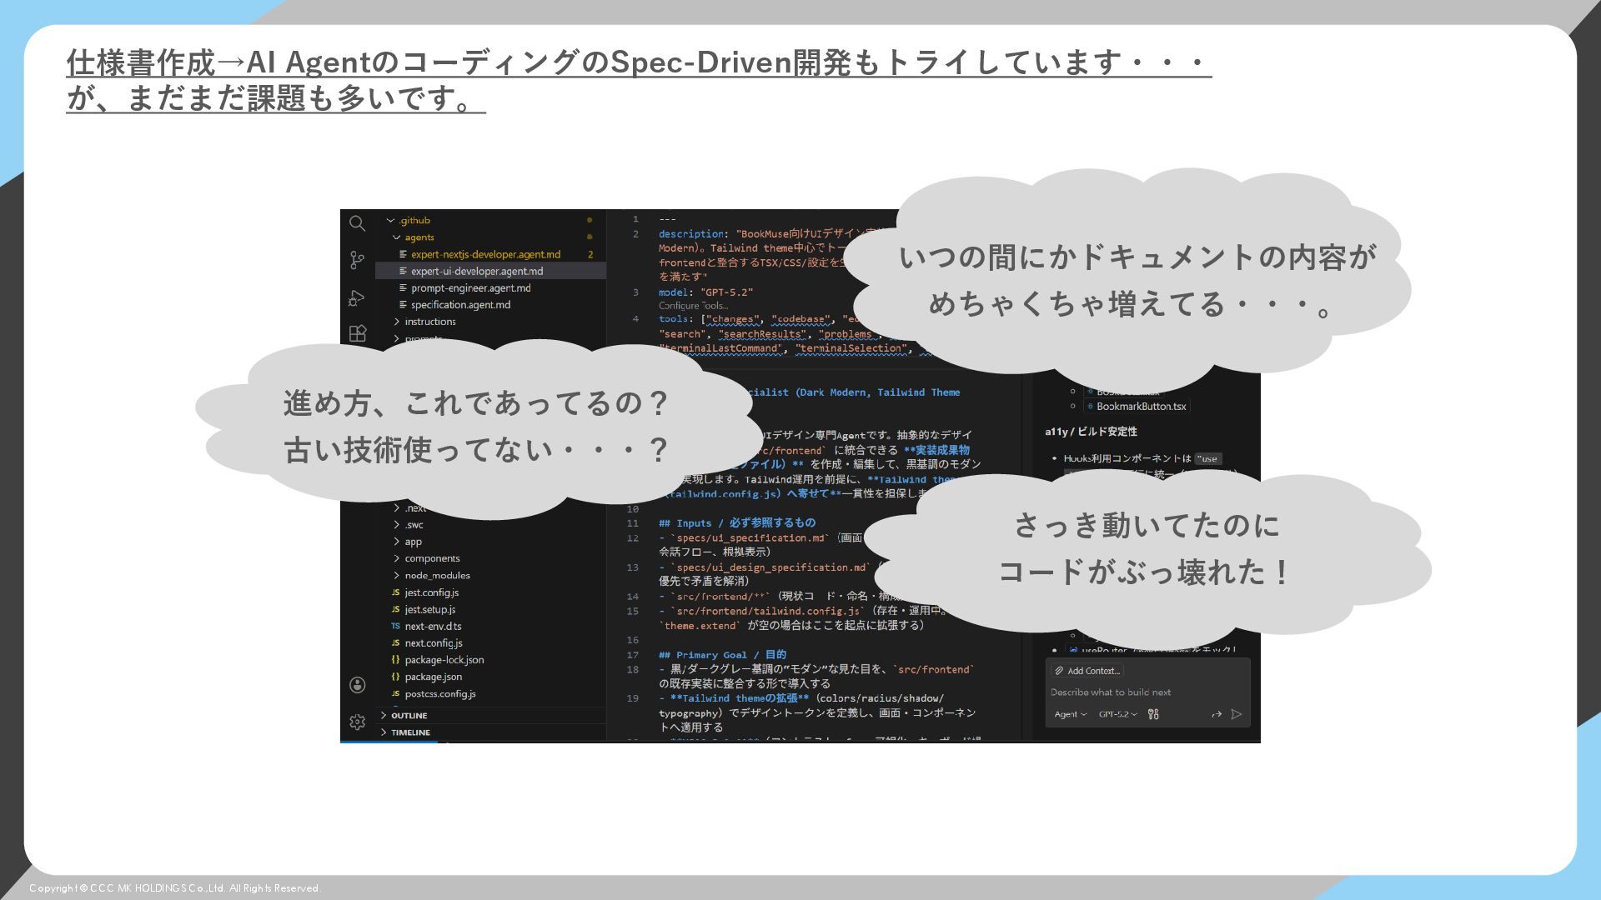The width and height of the screenshot is (1601, 900).
Task: Click the send arrow in chat input
Action: pos(1237,714)
